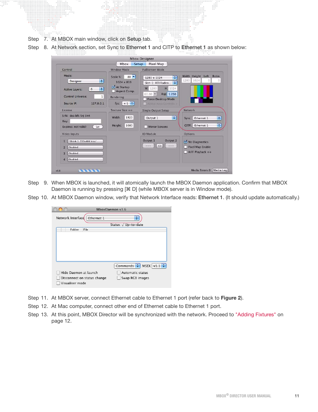This screenshot has height=412, width=318.
Task: Click video input 4 Disabled button
Action: [x=85, y=159]
